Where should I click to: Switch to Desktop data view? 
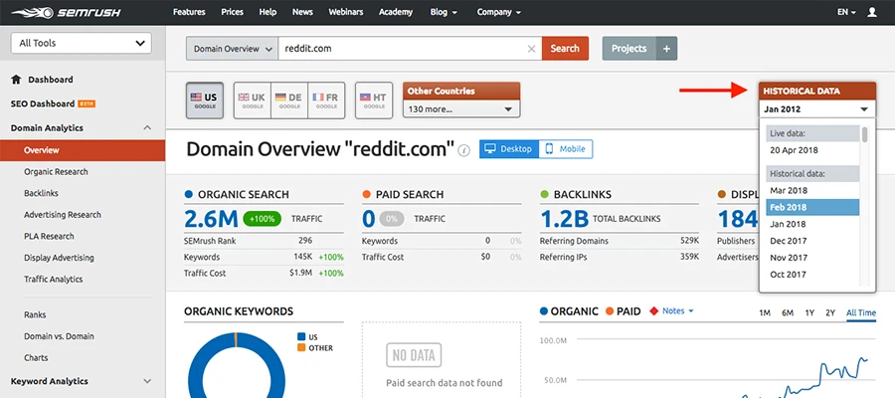(x=508, y=149)
